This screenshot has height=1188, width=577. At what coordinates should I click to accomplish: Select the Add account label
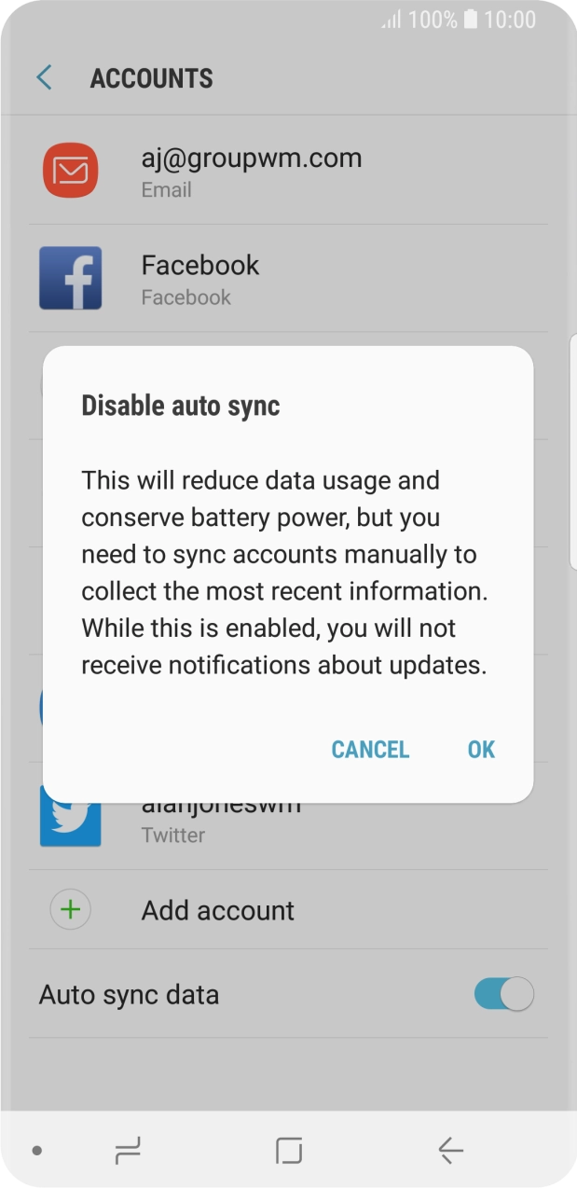[x=218, y=910]
